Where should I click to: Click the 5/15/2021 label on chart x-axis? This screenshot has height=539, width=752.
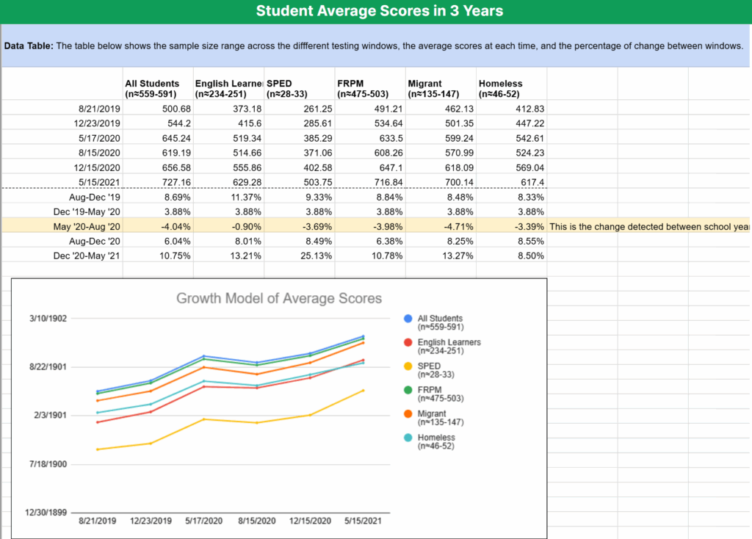click(363, 521)
